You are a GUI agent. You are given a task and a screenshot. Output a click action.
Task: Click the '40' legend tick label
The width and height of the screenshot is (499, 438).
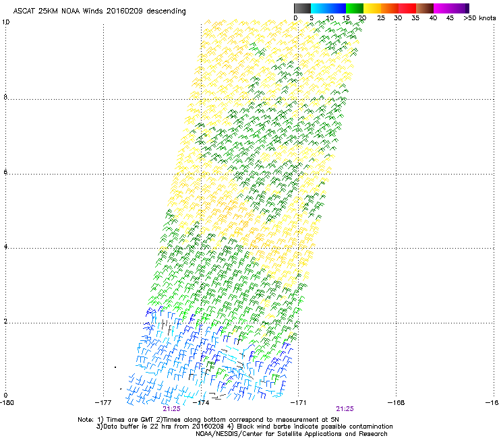tap(433, 18)
